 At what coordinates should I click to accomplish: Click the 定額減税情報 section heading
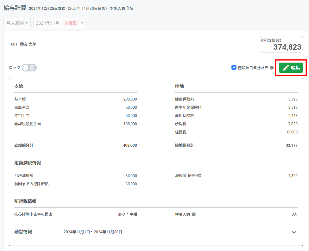(x=28, y=163)
